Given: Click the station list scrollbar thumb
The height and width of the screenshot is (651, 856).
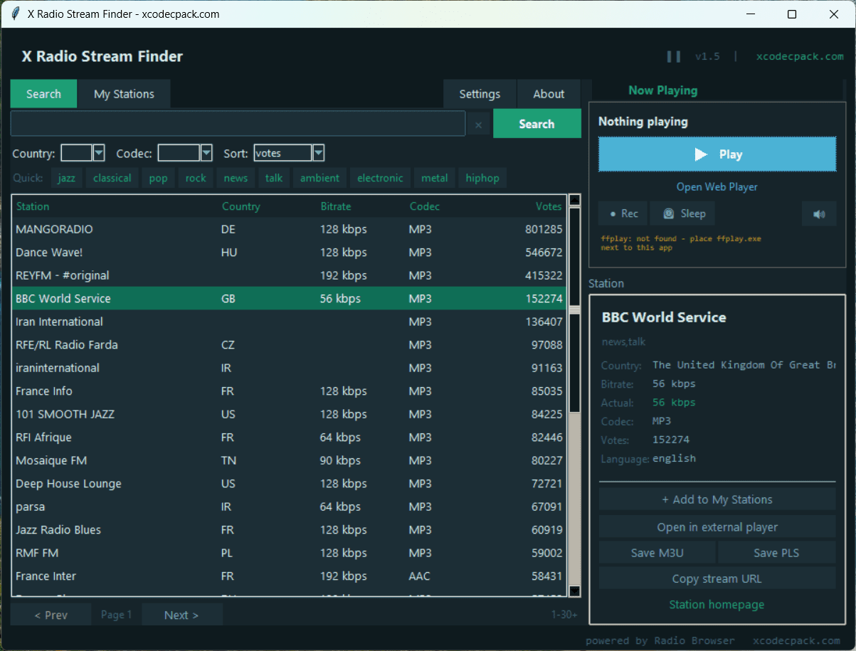Looking at the screenshot, I should click(575, 310).
